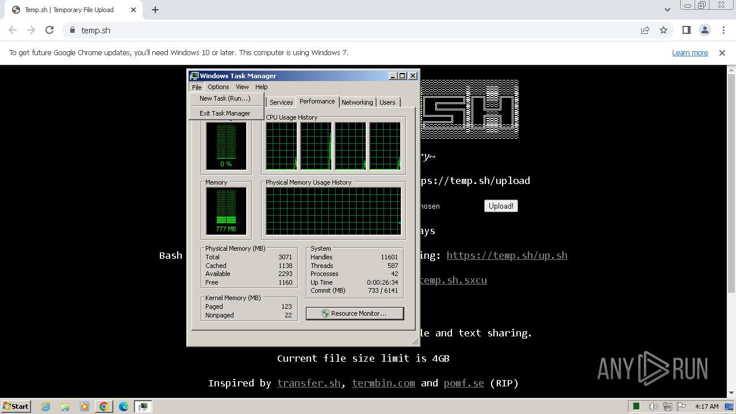Select Task Manager taskbar button
736x414 pixels.
pos(143,407)
